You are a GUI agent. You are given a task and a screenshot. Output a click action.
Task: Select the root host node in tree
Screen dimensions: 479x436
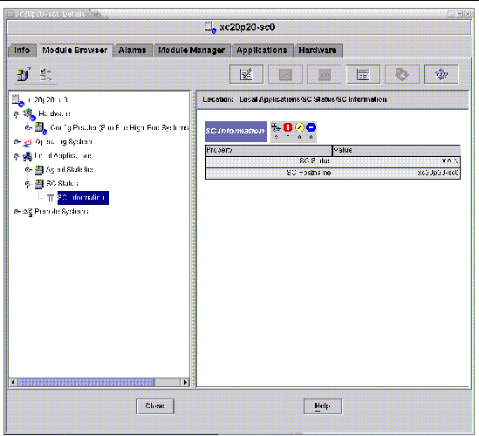47,99
